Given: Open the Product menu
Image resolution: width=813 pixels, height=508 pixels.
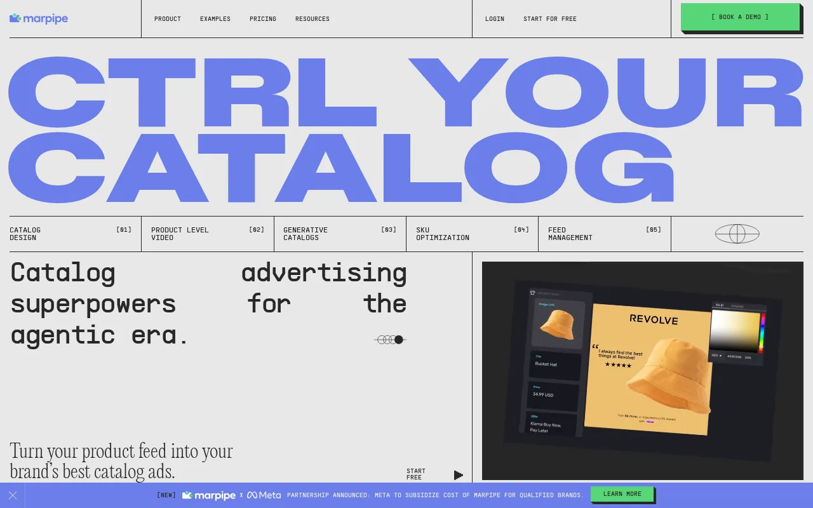Looking at the screenshot, I should tap(168, 19).
